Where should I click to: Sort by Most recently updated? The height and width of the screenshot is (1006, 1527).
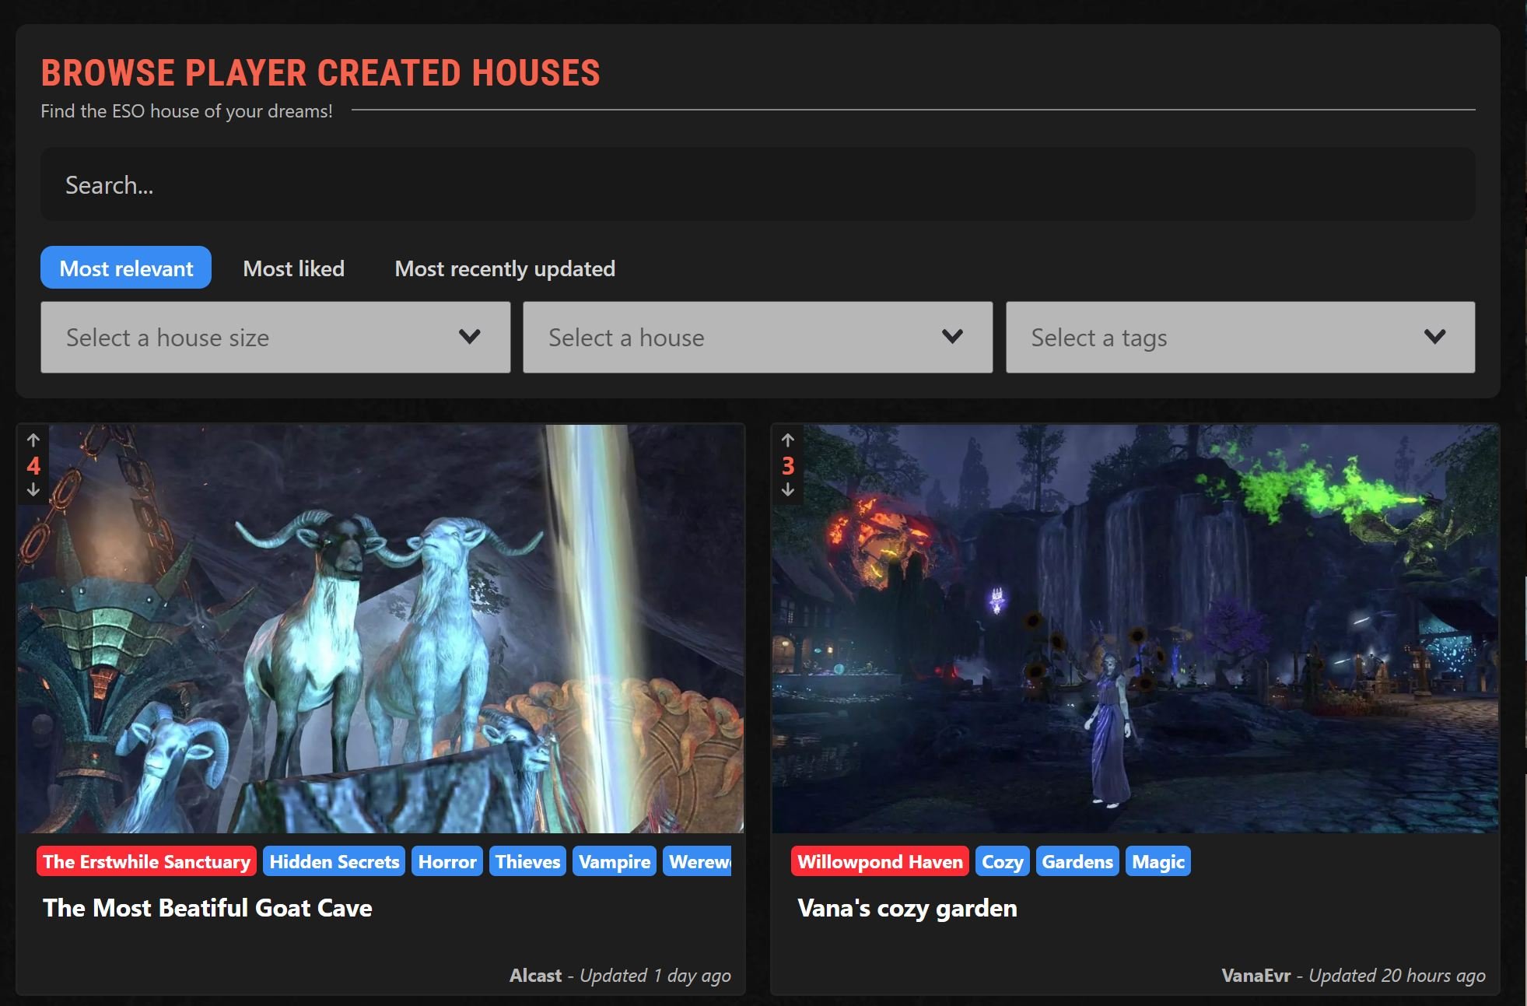pos(505,268)
